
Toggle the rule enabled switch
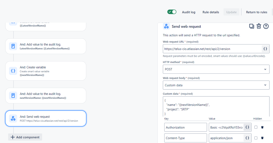pos(172,12)
